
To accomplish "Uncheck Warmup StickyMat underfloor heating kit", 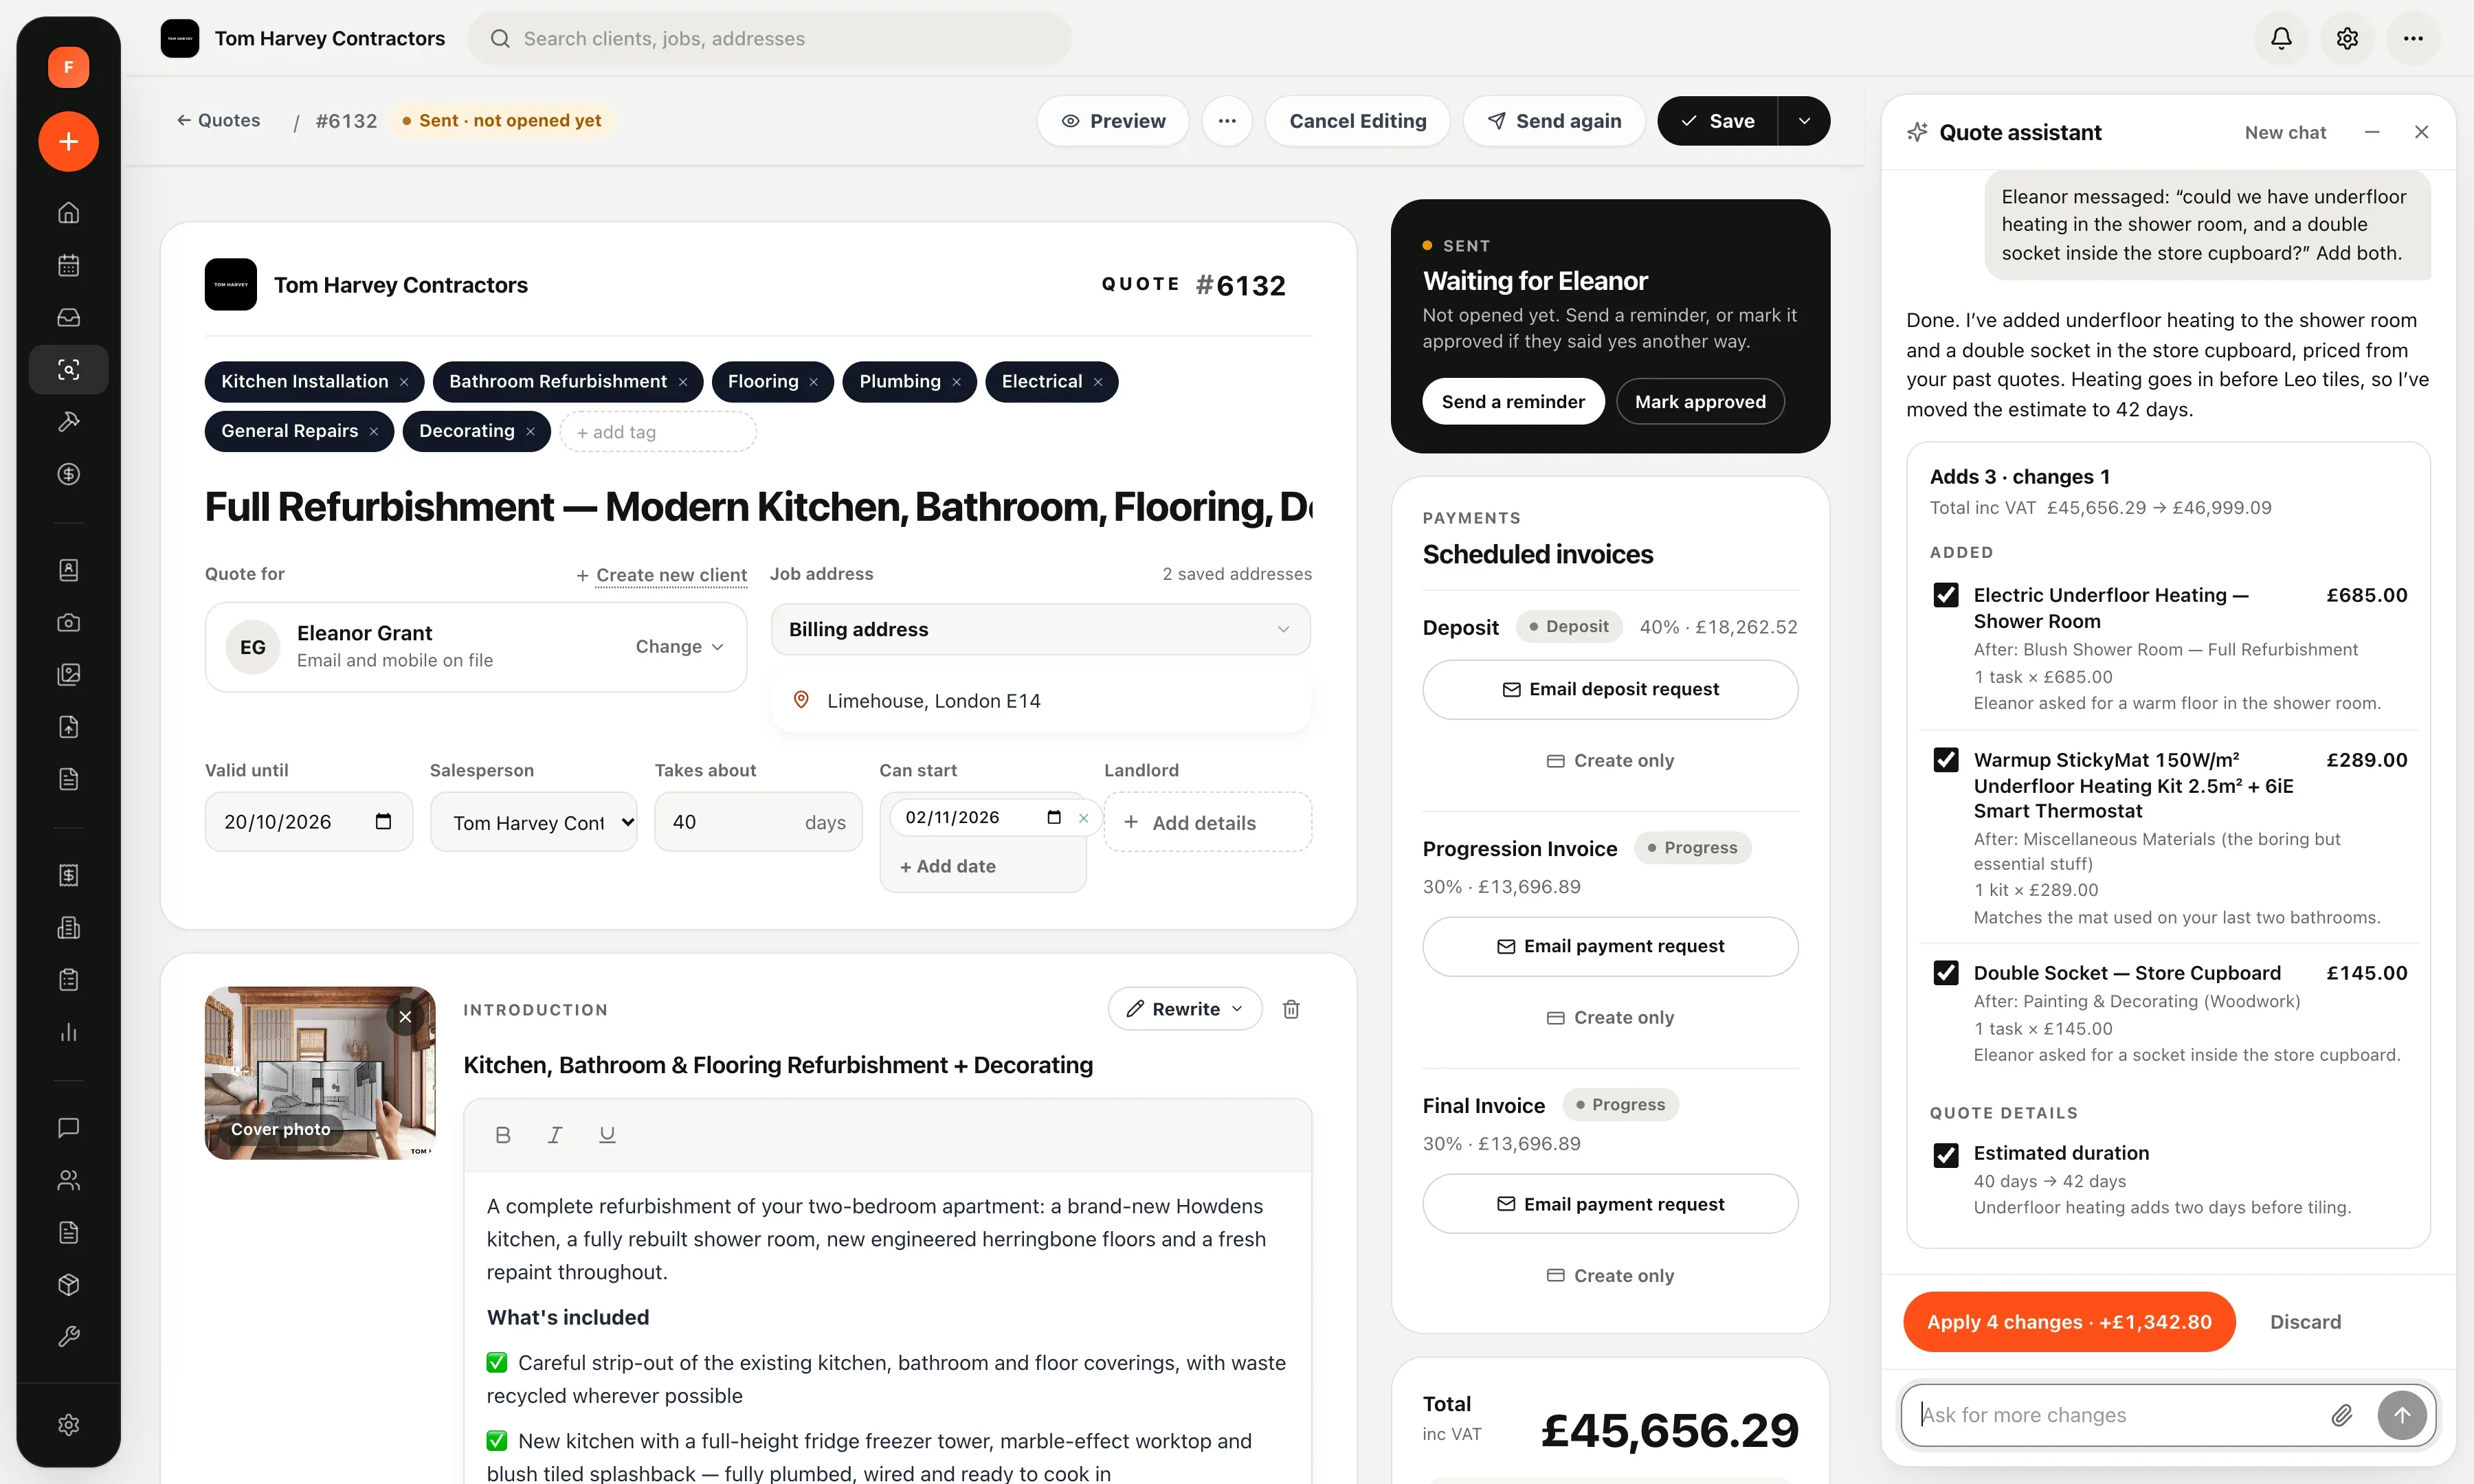I will (1946, 760).
